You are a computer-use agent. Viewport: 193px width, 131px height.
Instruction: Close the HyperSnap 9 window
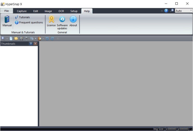[x=187, y=4]
